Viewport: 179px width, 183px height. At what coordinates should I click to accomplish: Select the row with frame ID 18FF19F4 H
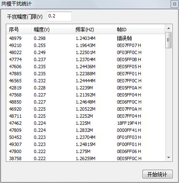click(86, 123)
